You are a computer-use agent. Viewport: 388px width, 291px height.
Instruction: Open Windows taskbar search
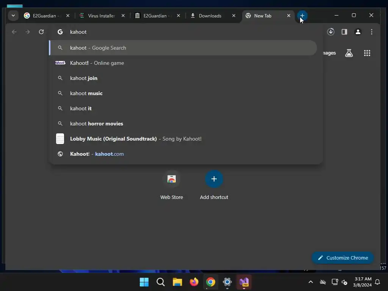tap(161, 282)
